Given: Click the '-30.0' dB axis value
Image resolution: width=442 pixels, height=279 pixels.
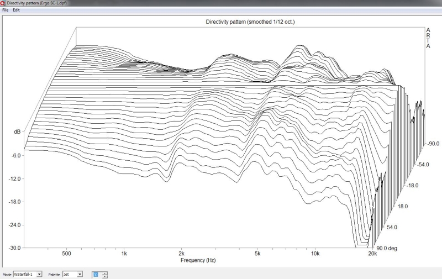Looking at the screenshot, I should click(x=15, y=248).
